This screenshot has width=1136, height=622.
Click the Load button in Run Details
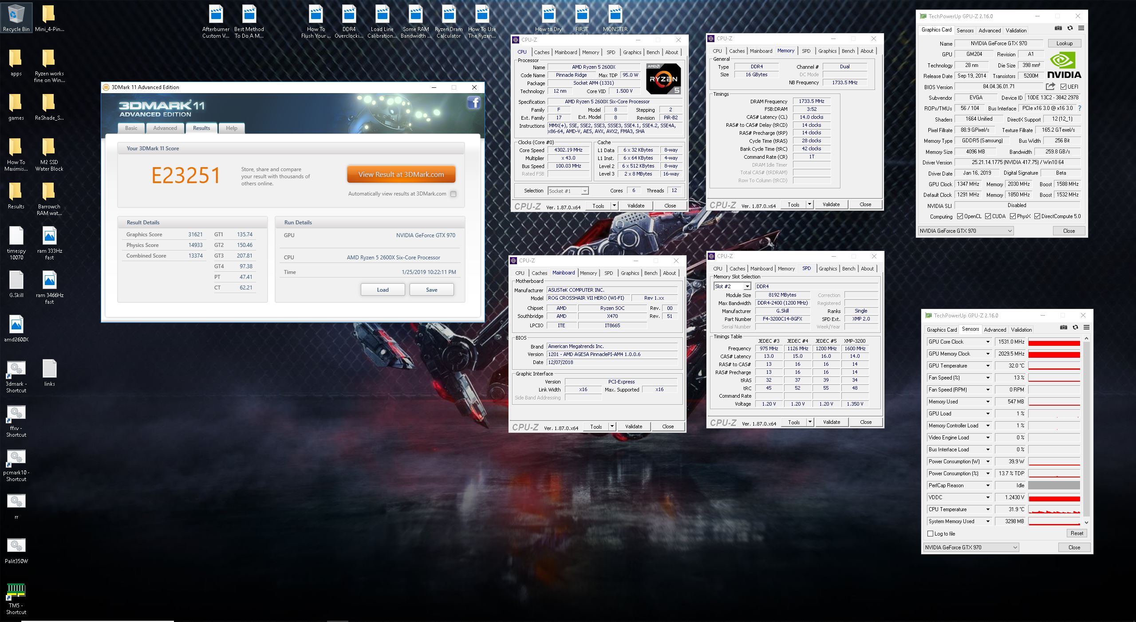tap(383, 289)
